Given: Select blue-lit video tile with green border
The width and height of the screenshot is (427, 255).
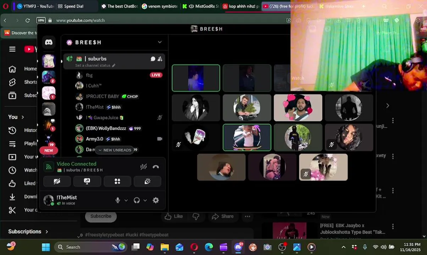Looking at the screenshot, I should pyautogui.click(x=196, y=78).
